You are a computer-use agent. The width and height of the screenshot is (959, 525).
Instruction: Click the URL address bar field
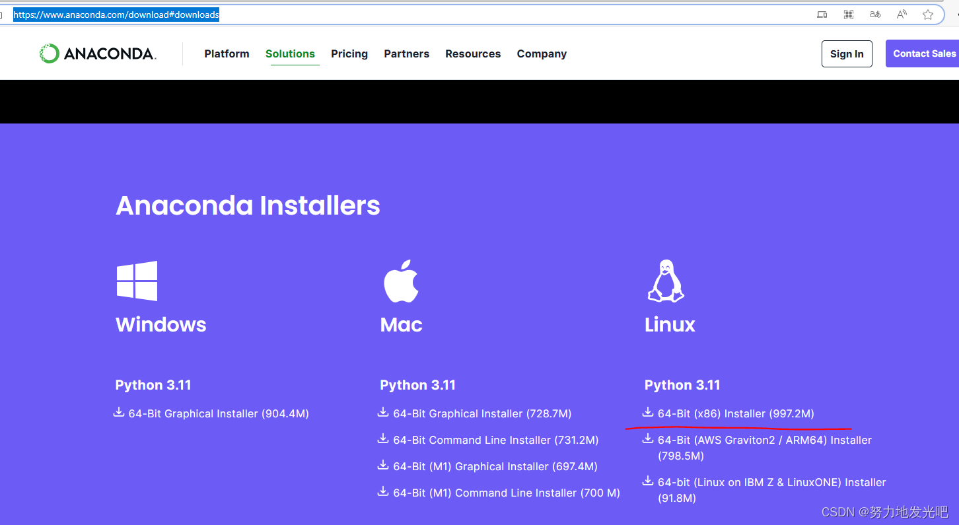(x=462, y=15)
